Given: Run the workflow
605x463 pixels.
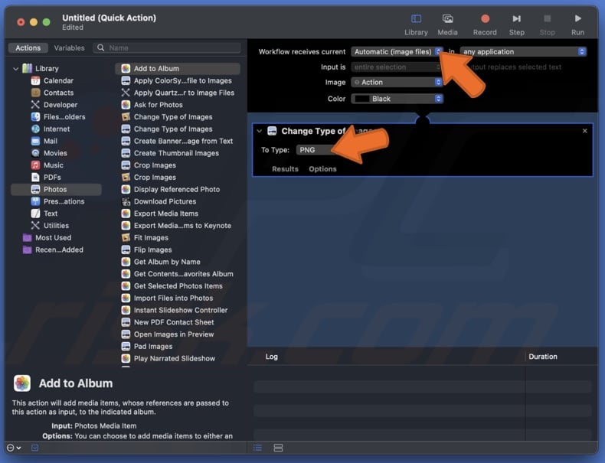Looking at the screenshot, I should pos(577,24).
